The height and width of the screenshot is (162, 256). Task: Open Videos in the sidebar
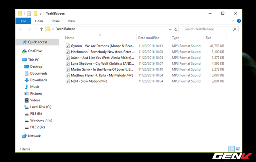35,100
